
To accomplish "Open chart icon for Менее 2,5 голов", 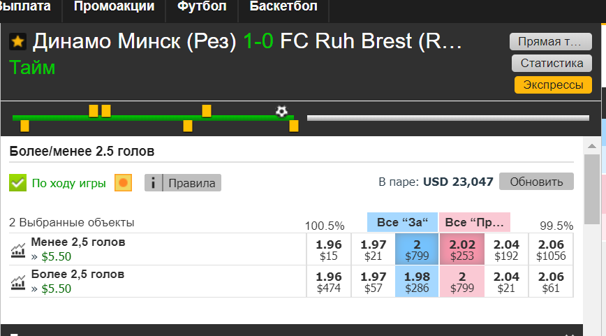I will pyautogui.click(x=18, y=249).
